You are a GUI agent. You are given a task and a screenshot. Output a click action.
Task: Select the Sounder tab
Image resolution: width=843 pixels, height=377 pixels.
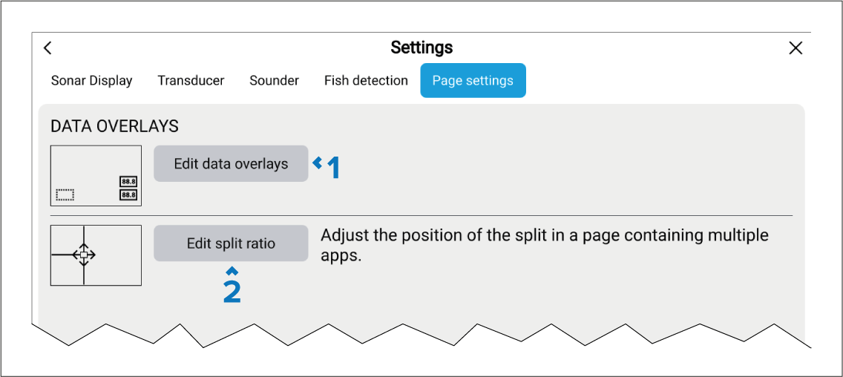(274, 81)
